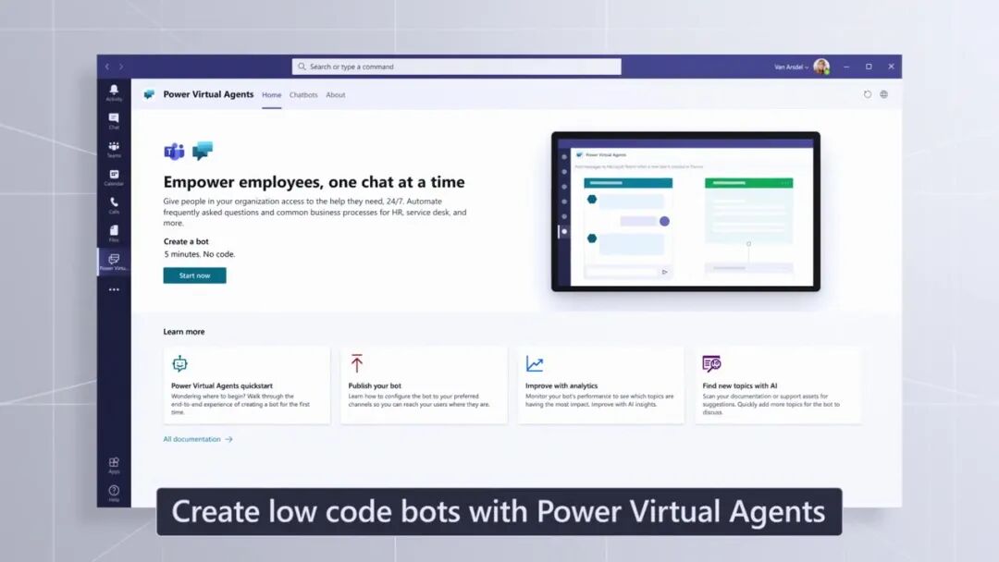Open Help in the sidebar
Viewport: 999px width, 562px height.
(114, 494)
